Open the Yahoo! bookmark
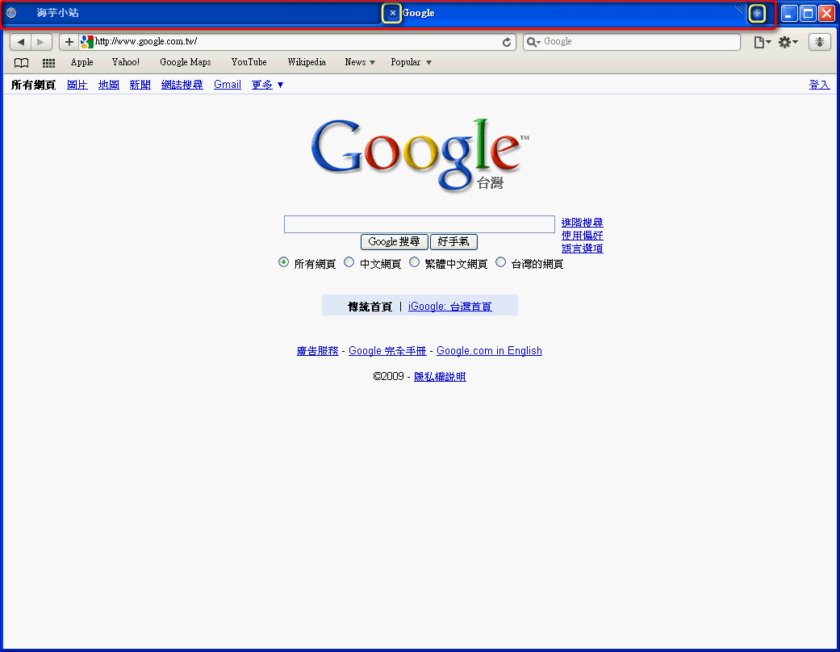 pyautogui.click(x=126, y=62)
